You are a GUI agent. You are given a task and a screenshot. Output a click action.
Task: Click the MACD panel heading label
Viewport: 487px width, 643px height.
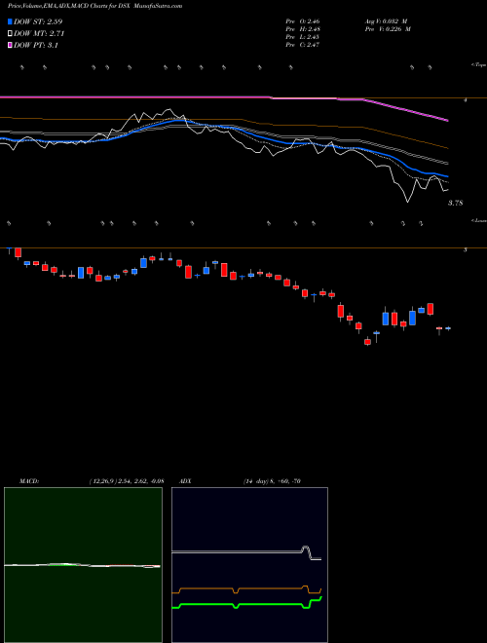pos(28,481)
